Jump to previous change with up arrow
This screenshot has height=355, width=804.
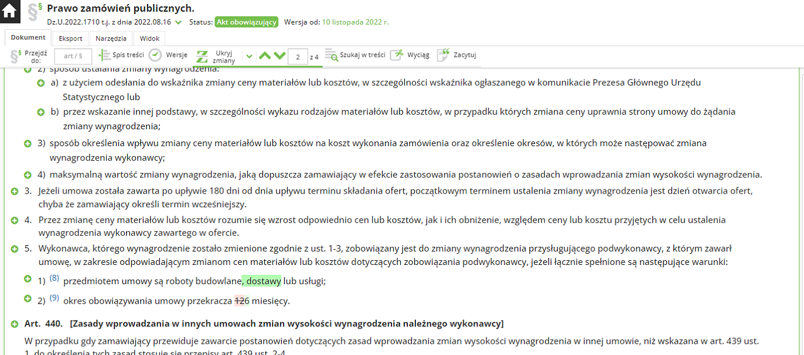click(x=265, y=56)
